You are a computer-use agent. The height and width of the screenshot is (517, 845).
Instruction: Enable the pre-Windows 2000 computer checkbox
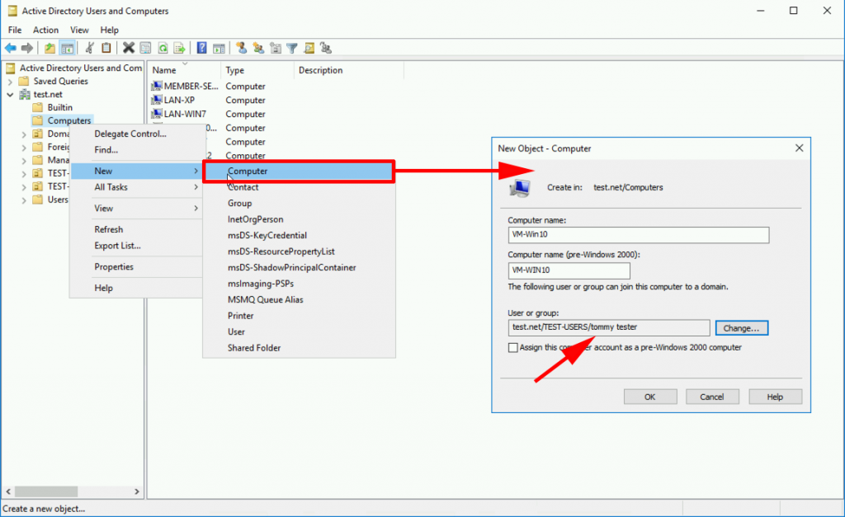tap(513, 348)
